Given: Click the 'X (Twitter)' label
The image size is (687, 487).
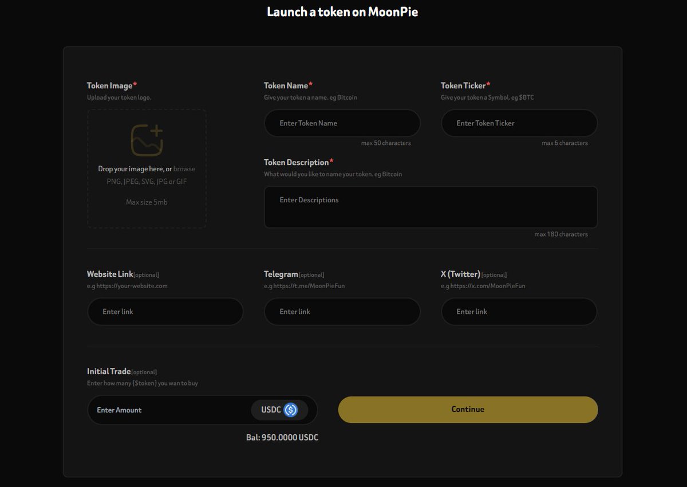Looking at the screenshot, I should (x=460, y=274).
